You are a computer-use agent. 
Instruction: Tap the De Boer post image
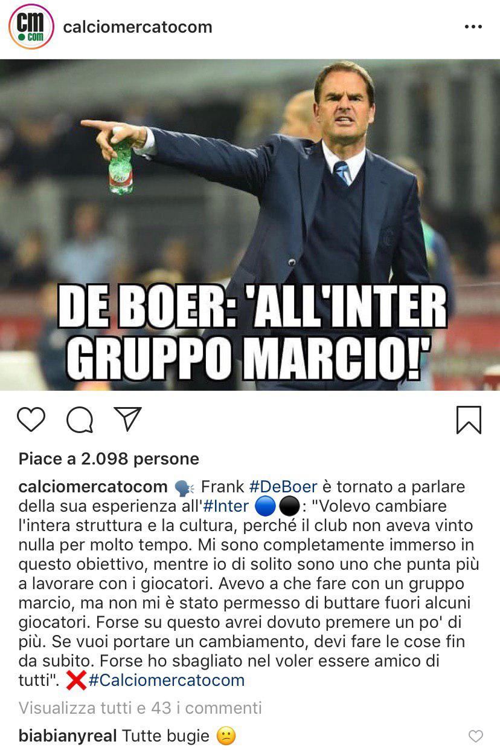point(250,224)
